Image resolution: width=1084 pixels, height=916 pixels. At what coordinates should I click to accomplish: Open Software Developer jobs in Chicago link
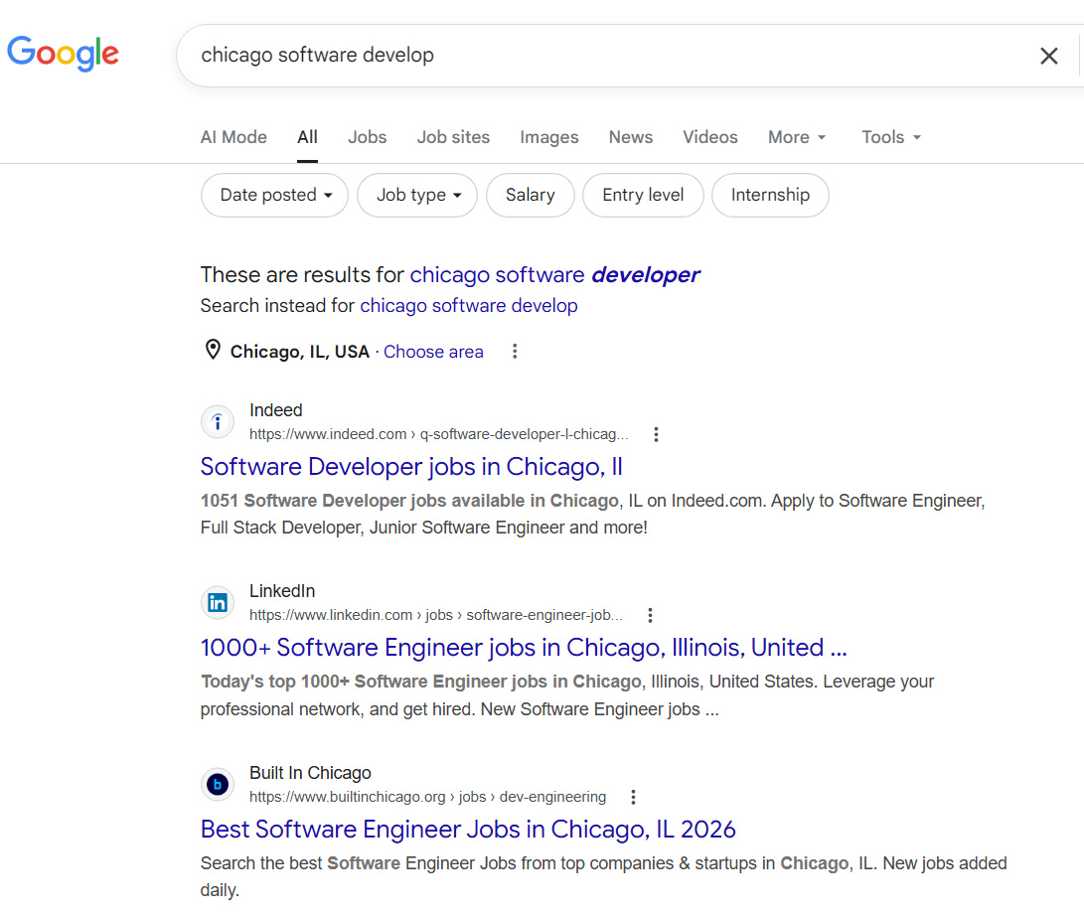click(411, 466)
